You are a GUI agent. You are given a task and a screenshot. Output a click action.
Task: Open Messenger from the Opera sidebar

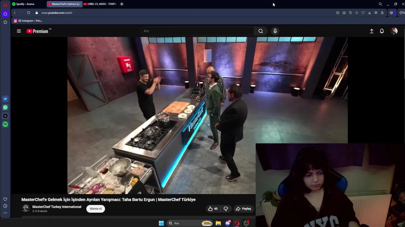[5, 99]
